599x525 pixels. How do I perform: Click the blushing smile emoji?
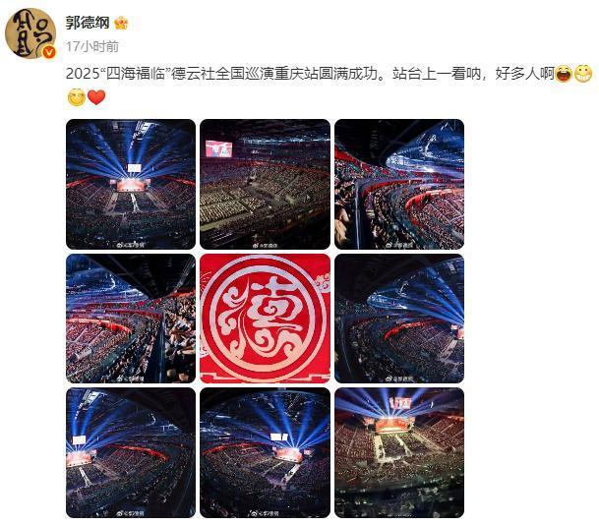(76, 97)
